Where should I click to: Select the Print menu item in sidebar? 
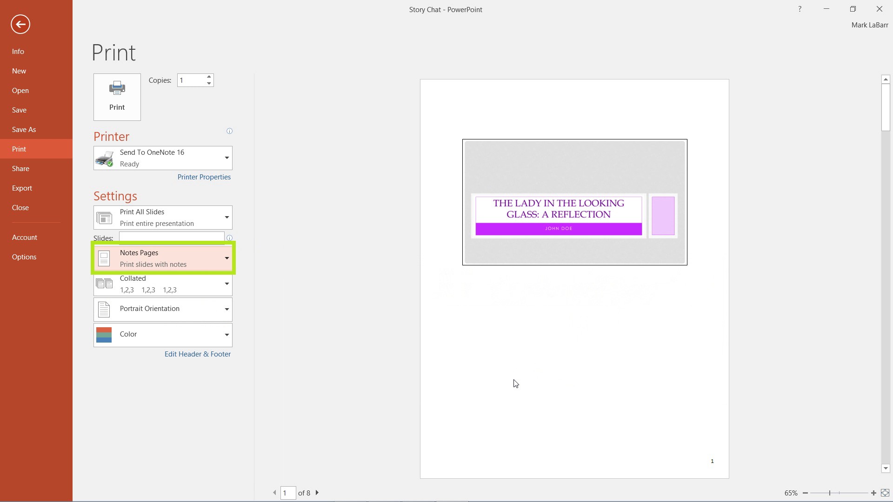(x=19, y=149)
